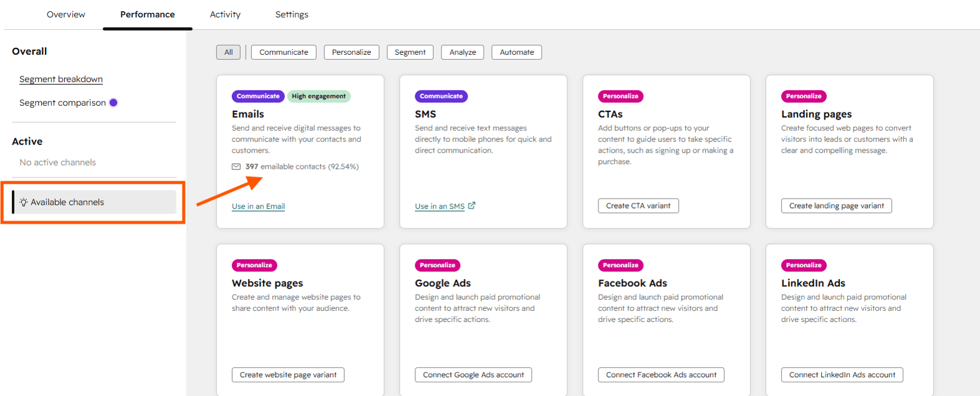
Task: Click the Use in an SMS link
Action: [440, 206]
